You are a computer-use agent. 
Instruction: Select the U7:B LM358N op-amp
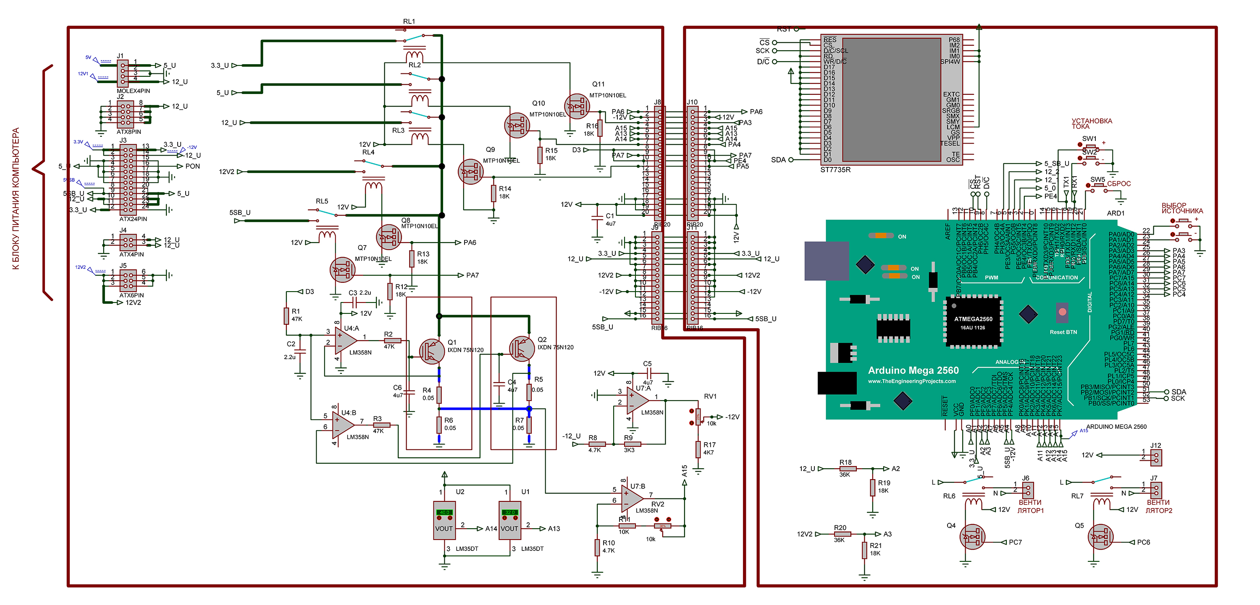[x=633, y=498]
